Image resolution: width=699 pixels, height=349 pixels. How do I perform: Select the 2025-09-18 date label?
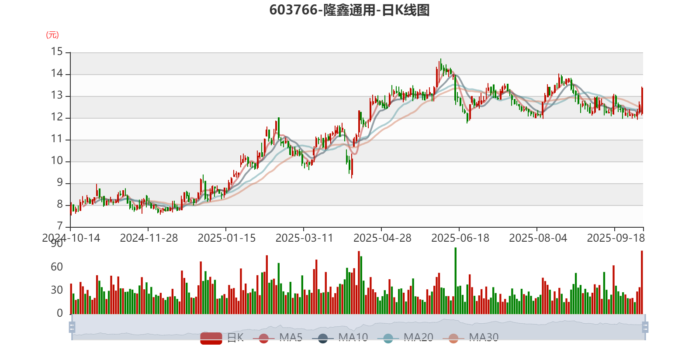616,238
